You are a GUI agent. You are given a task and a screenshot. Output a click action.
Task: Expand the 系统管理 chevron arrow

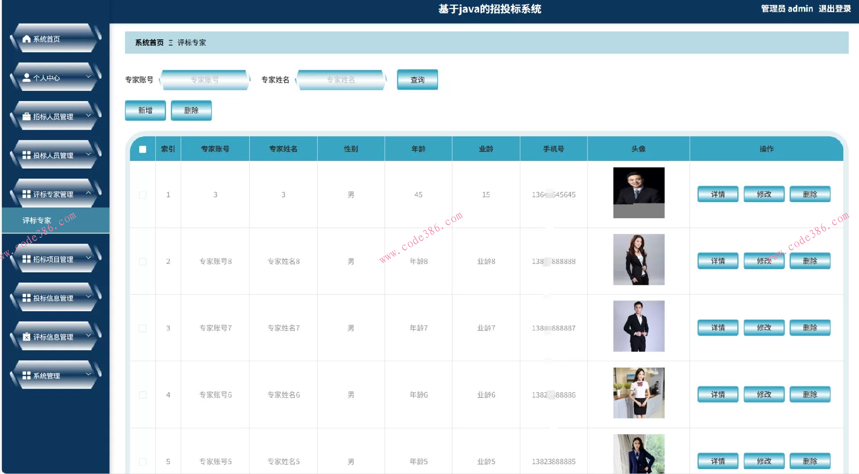[x=88, y=375]
